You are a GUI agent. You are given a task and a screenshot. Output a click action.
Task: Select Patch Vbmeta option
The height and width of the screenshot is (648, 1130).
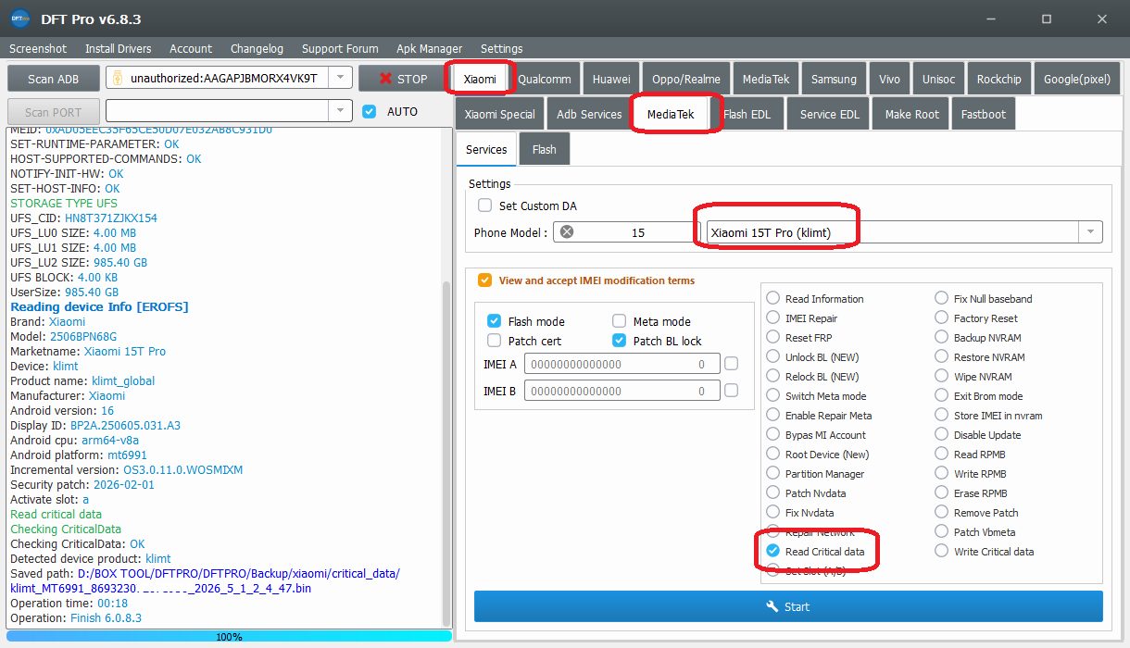tap(942, 531)
